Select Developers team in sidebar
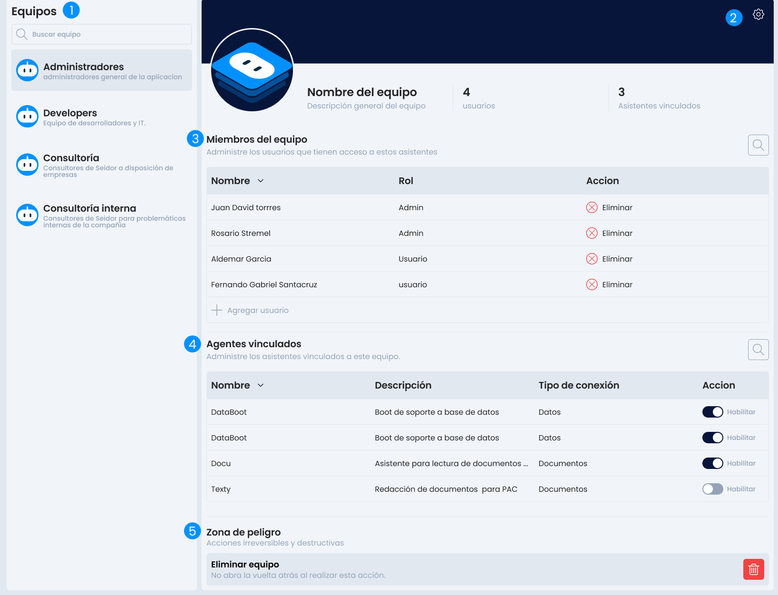 pos(102,117)
